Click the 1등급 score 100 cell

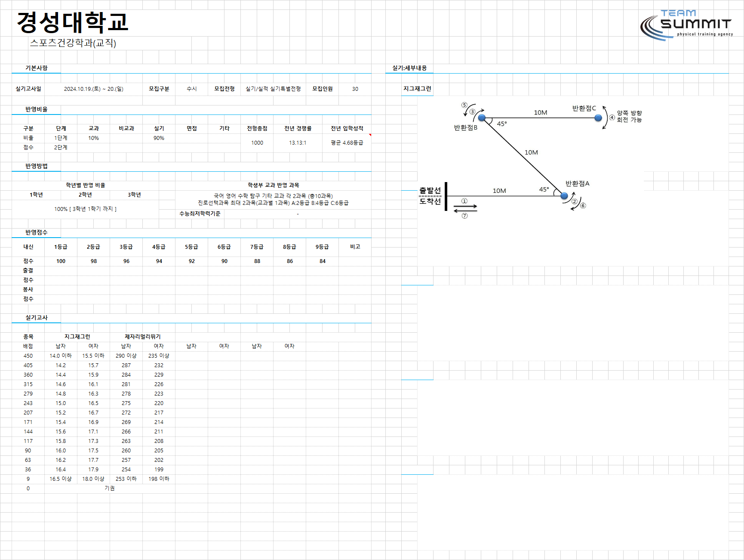click(61, 261)
